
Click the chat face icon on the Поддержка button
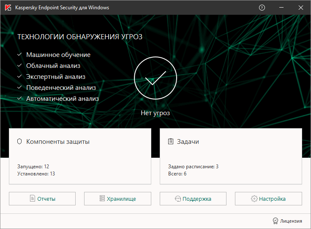point(178,199)
